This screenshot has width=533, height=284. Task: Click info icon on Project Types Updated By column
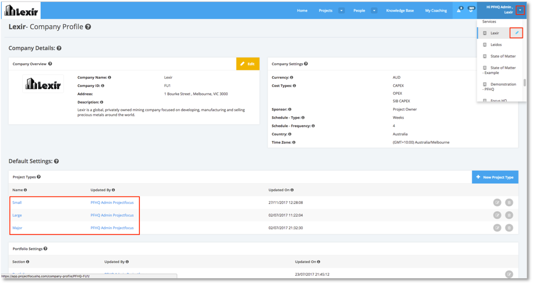click(113, 190)
